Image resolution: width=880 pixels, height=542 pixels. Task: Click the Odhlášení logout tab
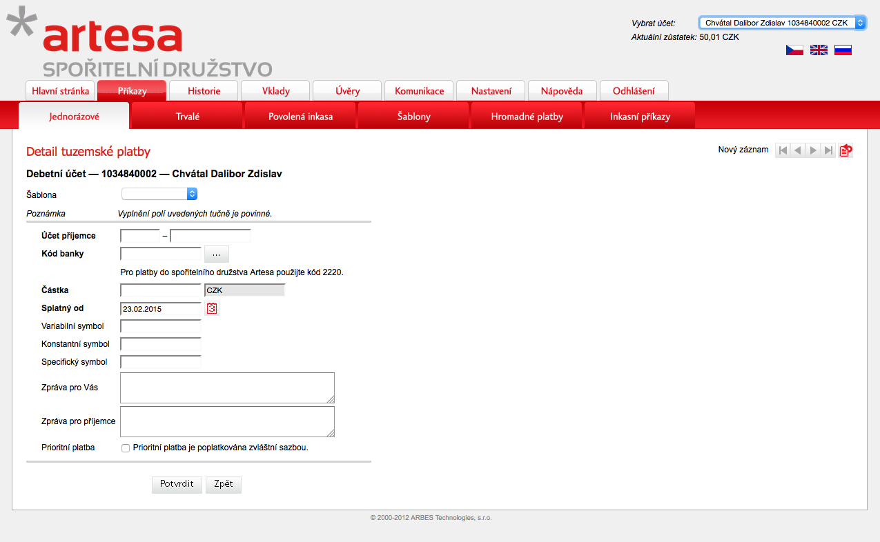coord(634,91)
